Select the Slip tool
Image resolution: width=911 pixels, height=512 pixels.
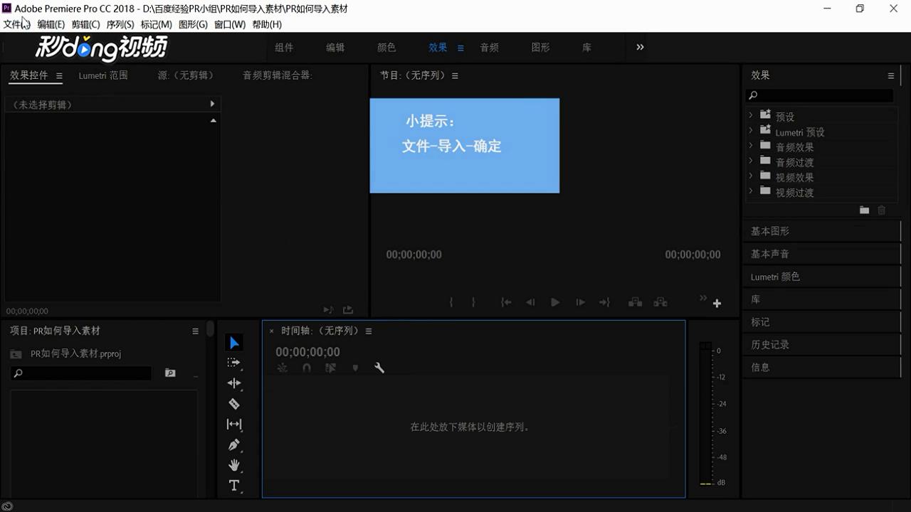[234, 425]
